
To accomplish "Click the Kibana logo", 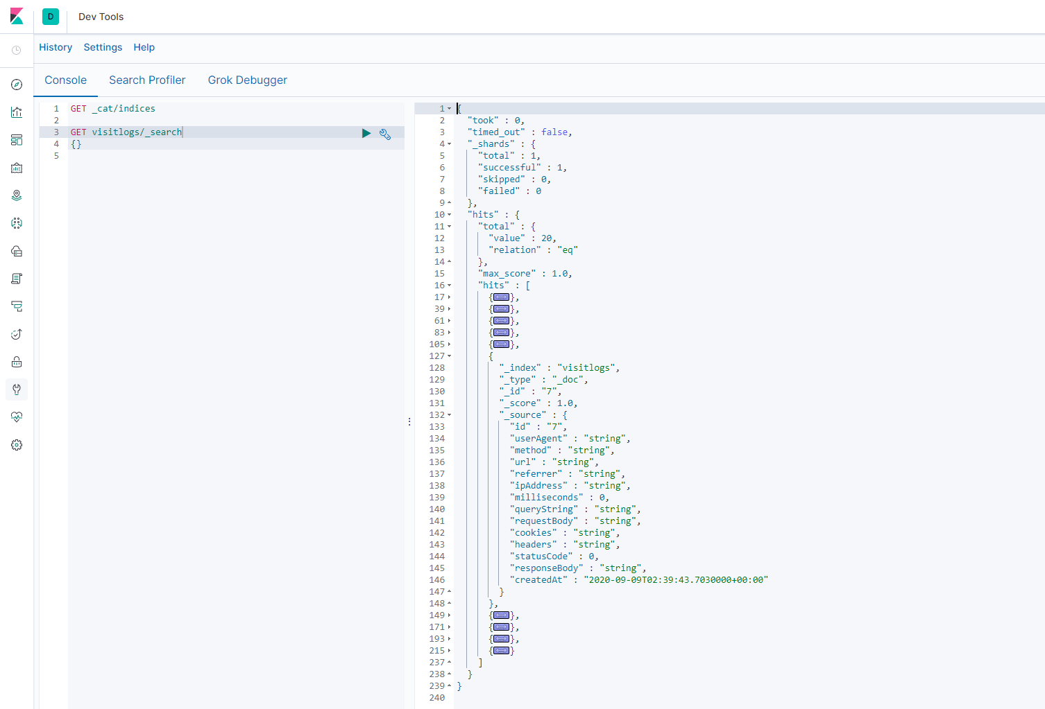I will click(17, 17).
